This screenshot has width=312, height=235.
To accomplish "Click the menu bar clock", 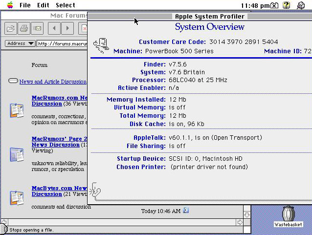I will pyautogui.click(x=255, y=5).
